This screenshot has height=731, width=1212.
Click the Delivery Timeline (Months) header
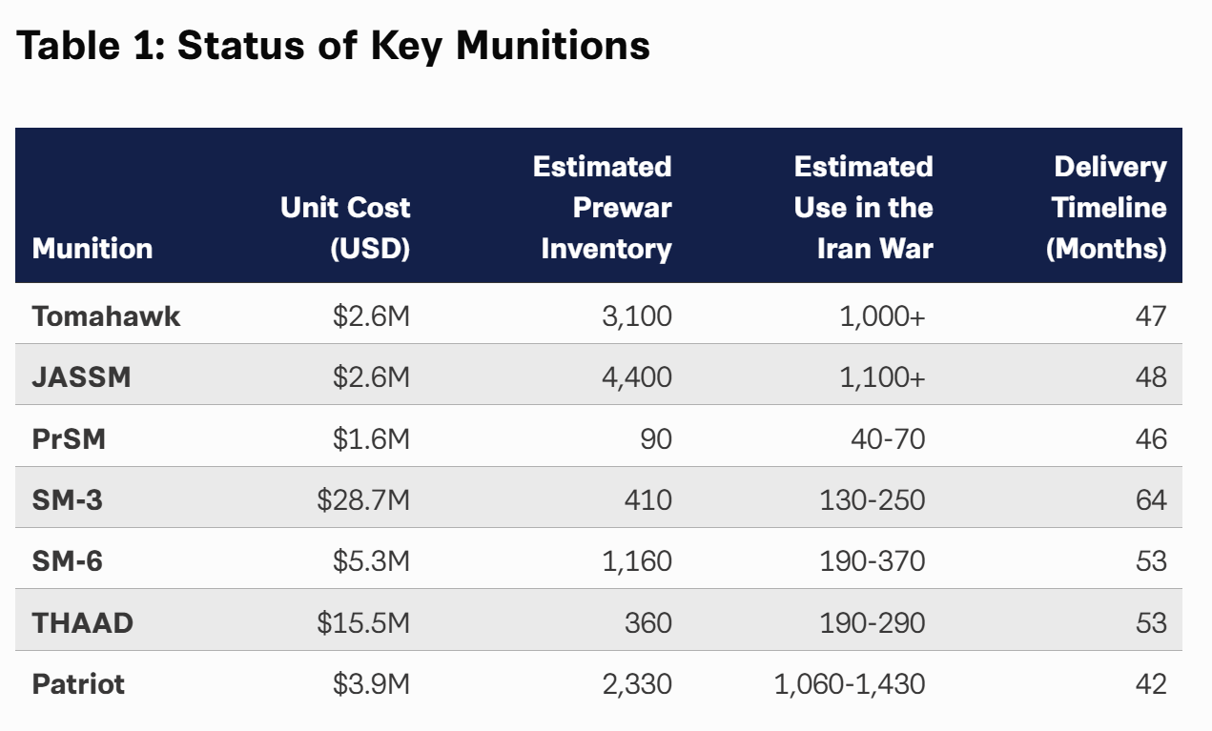tap(1106, 208)
